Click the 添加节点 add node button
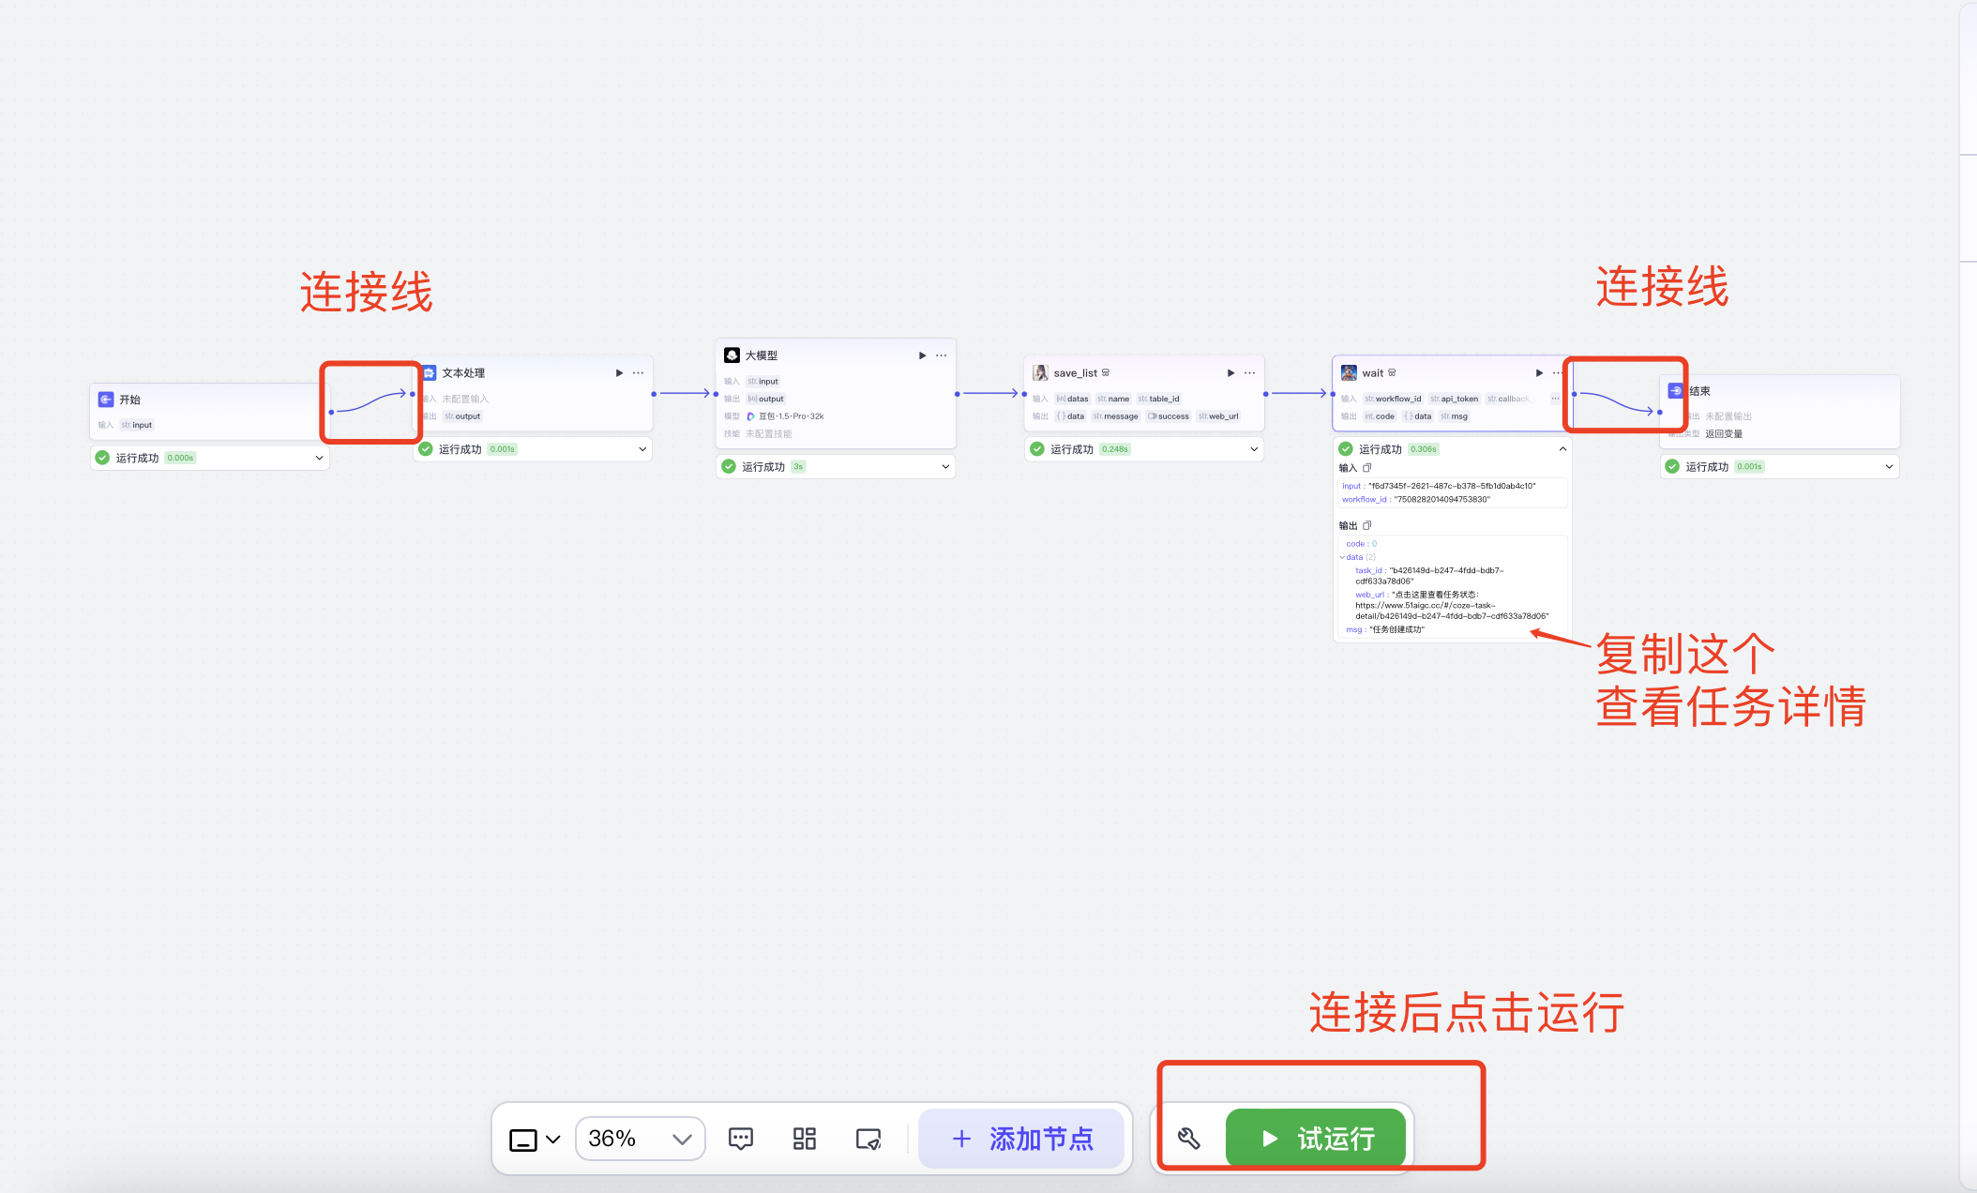Screen dimensions: 1977x1193 (x=1021, y=1139)
